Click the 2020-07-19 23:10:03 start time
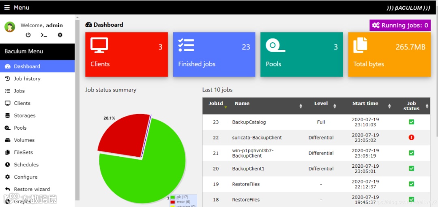Viewport: 438px width, 207px height. [x=365, y=122]
